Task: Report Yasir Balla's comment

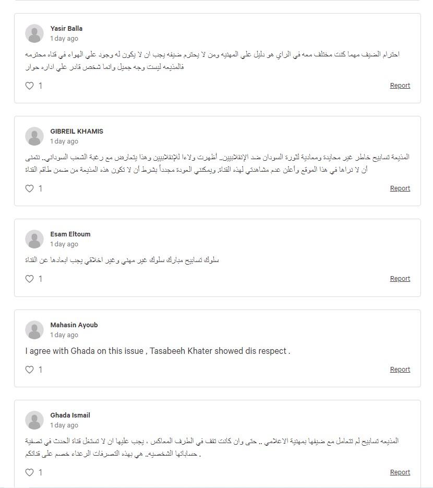Action: tap(400, 85)
